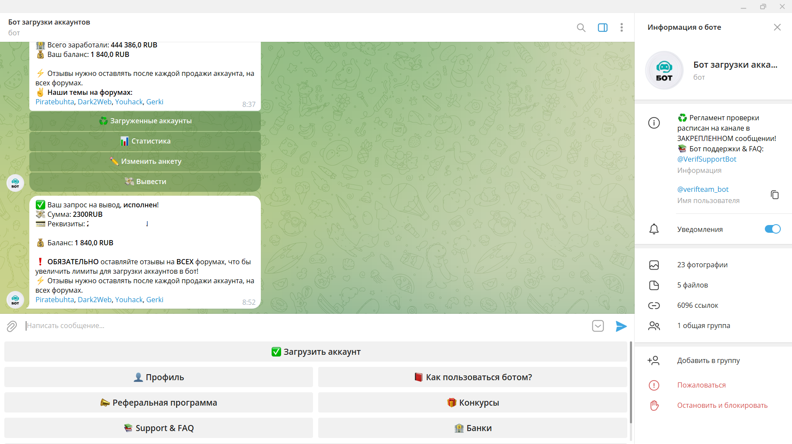Open the 6096 shared links list
The image size is (792, 444).
(697, 306)
